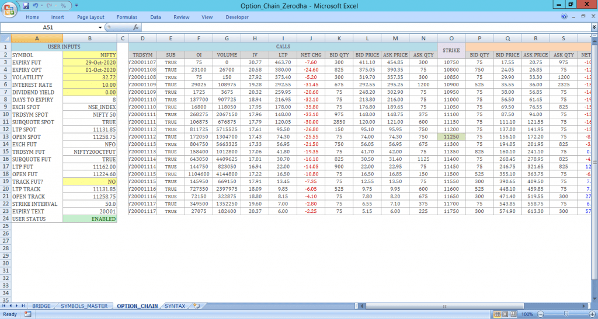The width and height of the screenshot is (598, 319).
Task: Select all cells with corner button
Action: [x=5, y=38]
